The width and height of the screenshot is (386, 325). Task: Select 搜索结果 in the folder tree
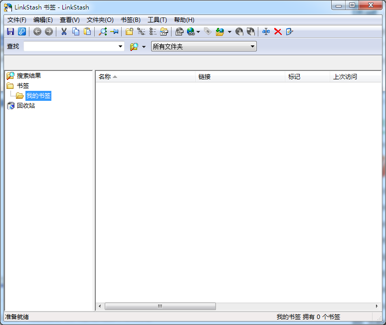(29, 76)
